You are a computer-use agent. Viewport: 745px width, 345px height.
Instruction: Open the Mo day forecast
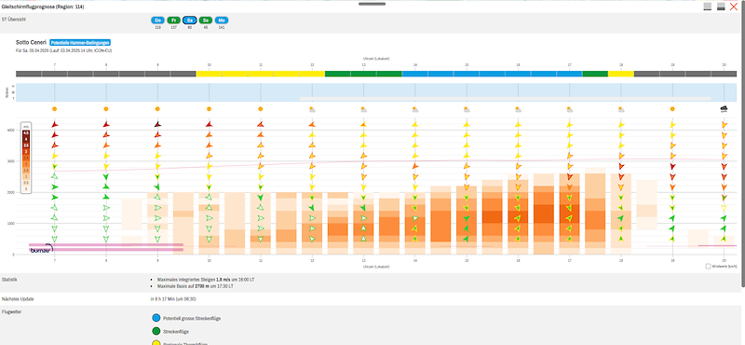(222, 20)
